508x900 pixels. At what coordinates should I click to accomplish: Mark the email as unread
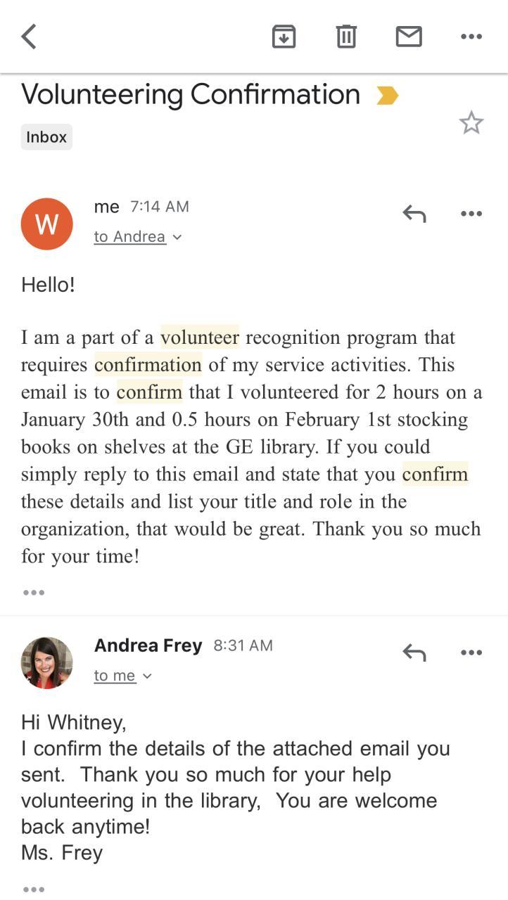409,37
